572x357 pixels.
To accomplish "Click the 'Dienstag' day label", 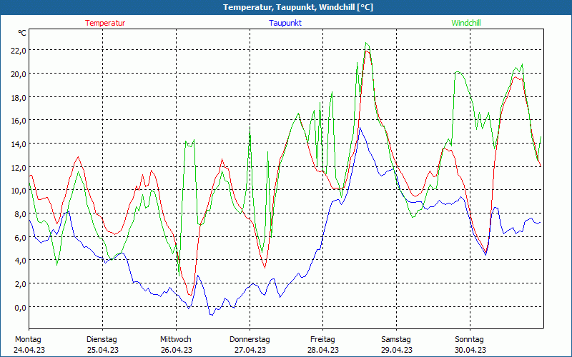I will point(102,340).
